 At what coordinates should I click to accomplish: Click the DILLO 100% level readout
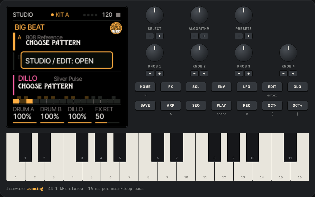(x=80, y=115)
